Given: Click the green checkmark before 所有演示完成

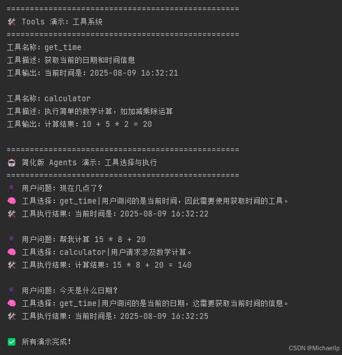Looking at the screenshot, I should (12, 342).
